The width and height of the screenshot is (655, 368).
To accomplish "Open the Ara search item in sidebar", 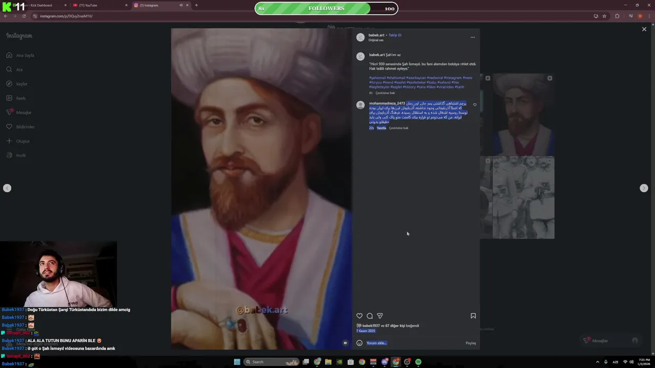I will [14, 70].
